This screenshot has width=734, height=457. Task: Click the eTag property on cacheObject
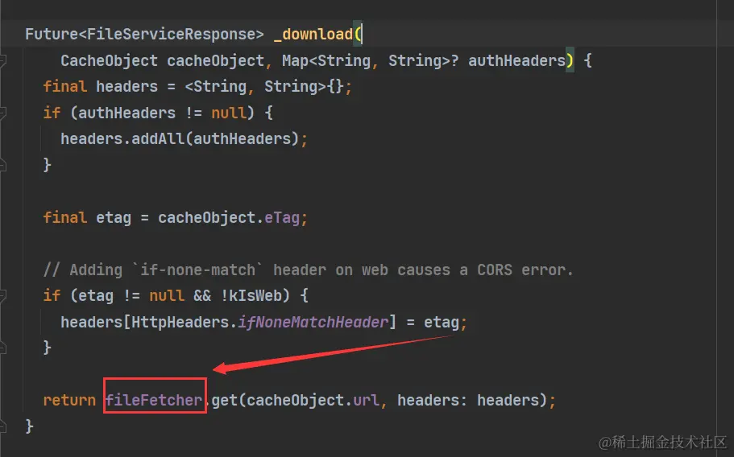pyautogui.click(x=282, y=218)
